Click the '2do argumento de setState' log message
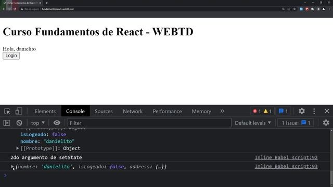 [x=46, y=157]
